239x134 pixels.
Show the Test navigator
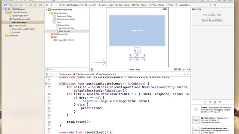coord(26,5)
